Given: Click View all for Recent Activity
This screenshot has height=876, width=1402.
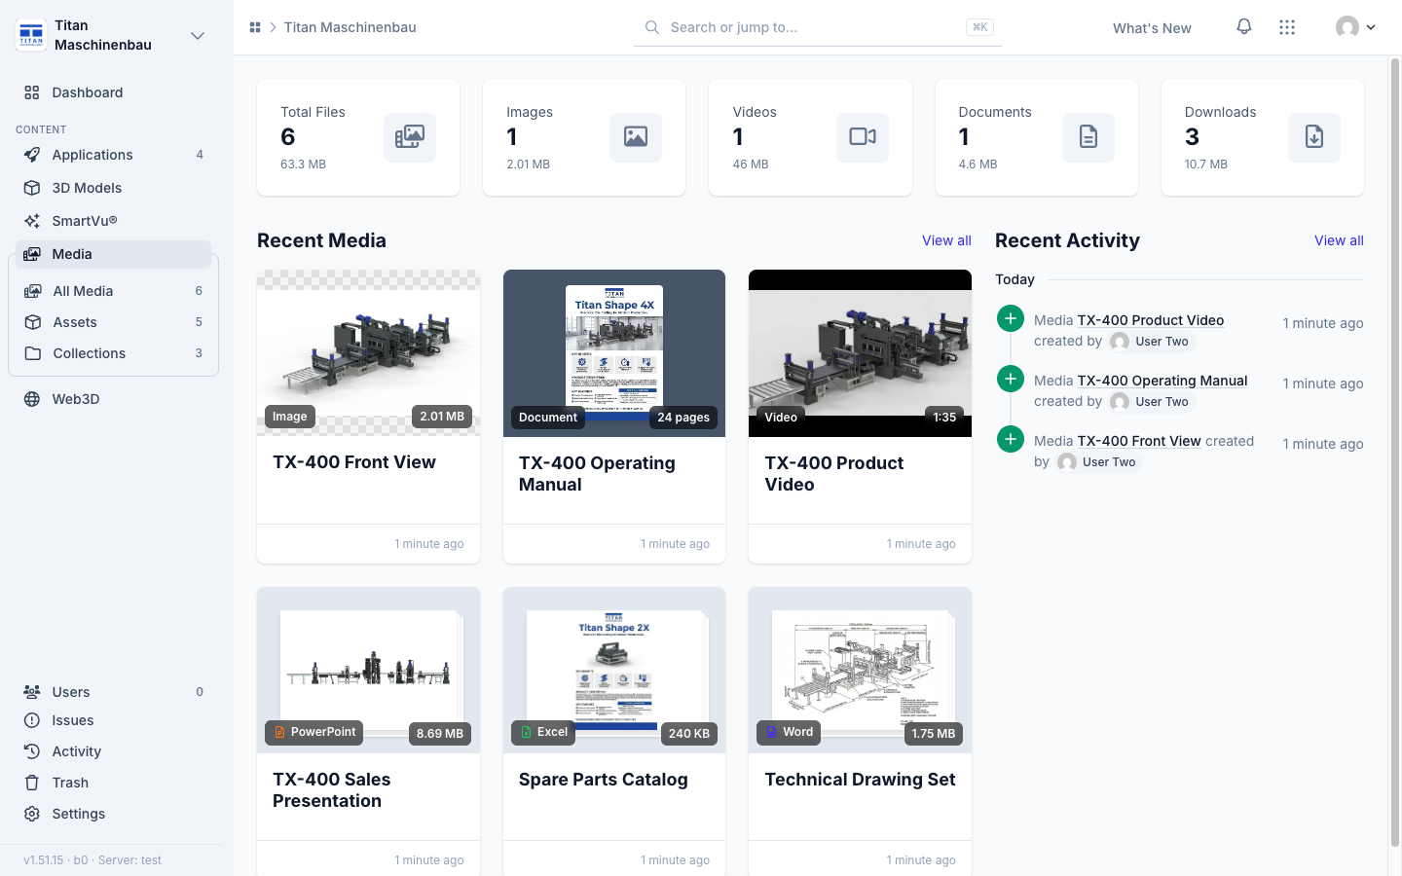Looking at the screenshot, I should (x=1339, y=240).
